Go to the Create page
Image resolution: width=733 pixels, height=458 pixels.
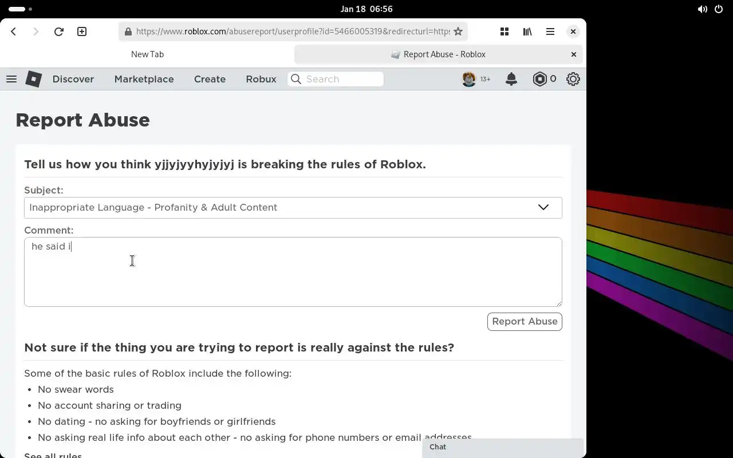click(x=210, y=79)
